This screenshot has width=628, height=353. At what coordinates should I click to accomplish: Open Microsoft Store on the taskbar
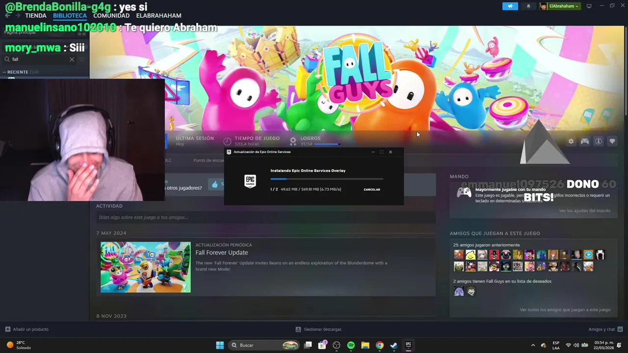[322, 345]
